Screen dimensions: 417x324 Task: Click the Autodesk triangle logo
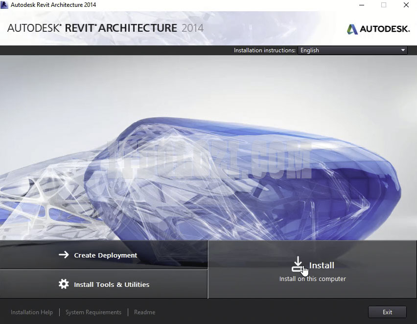351,29
